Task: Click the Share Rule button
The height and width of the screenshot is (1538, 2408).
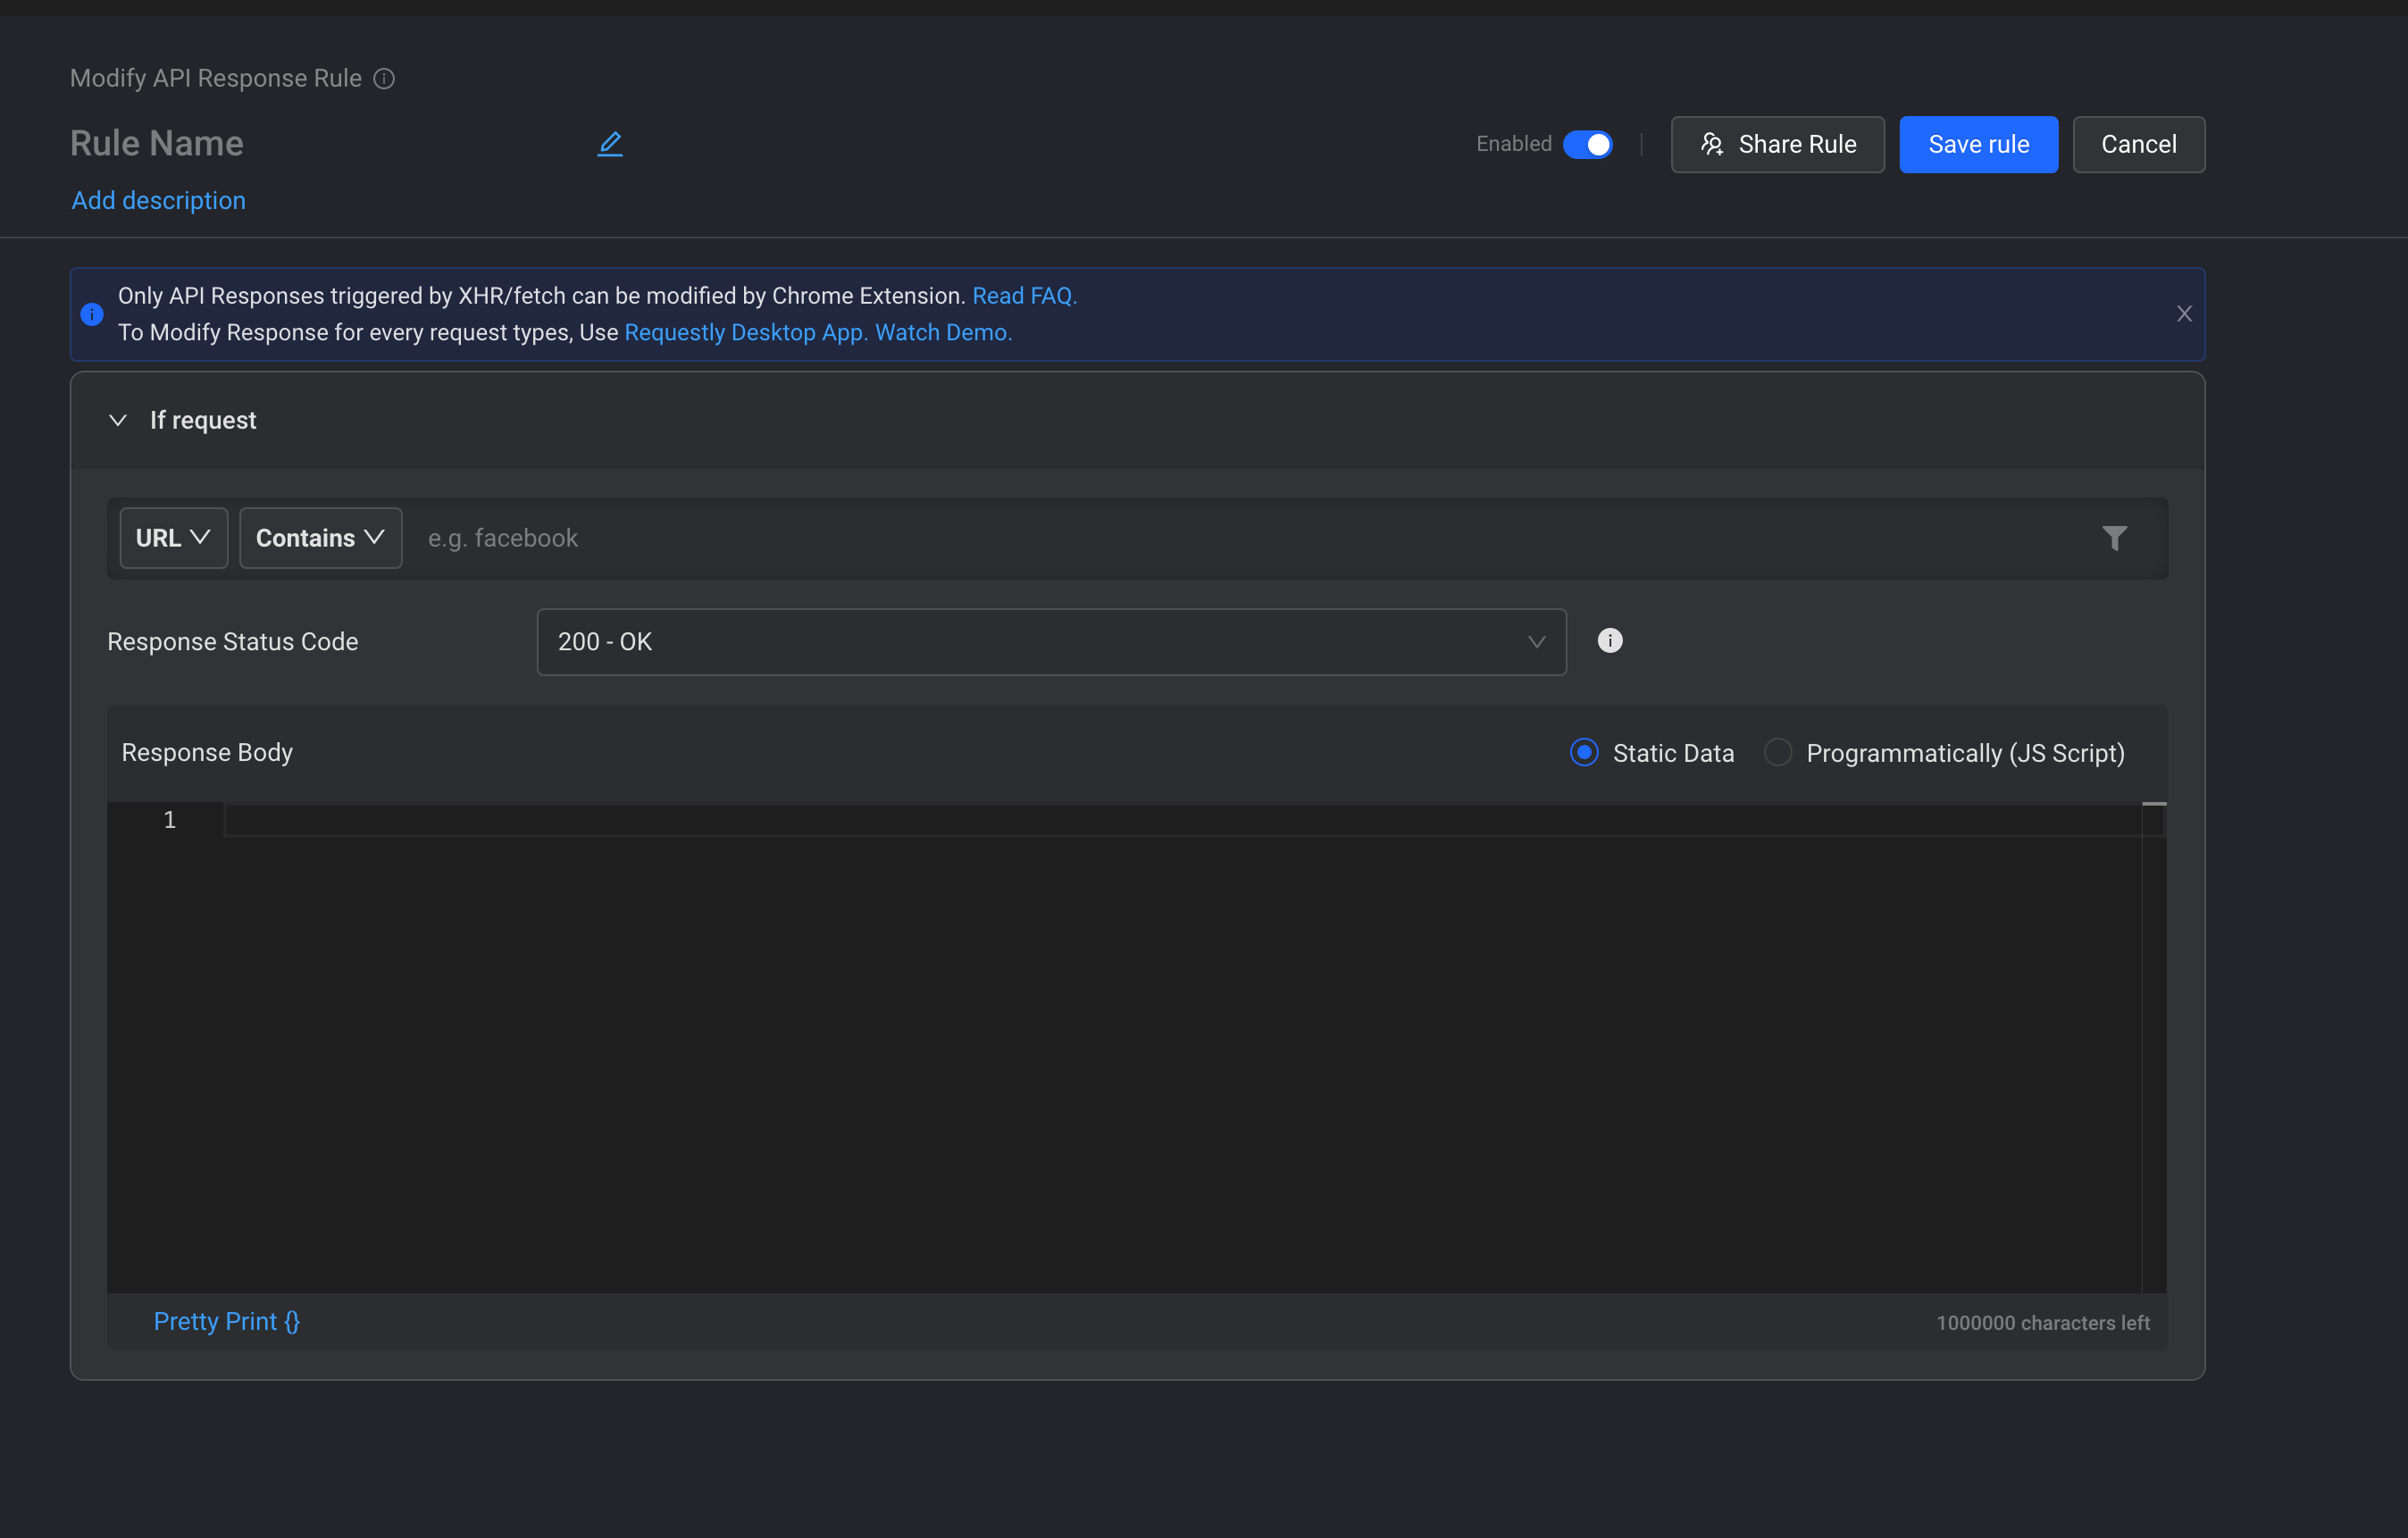Action: click(x=1777, y=144)
